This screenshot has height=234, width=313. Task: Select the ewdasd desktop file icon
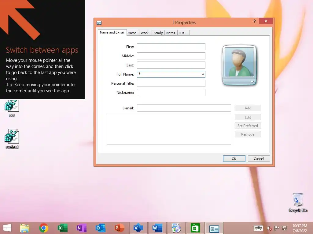12,139
